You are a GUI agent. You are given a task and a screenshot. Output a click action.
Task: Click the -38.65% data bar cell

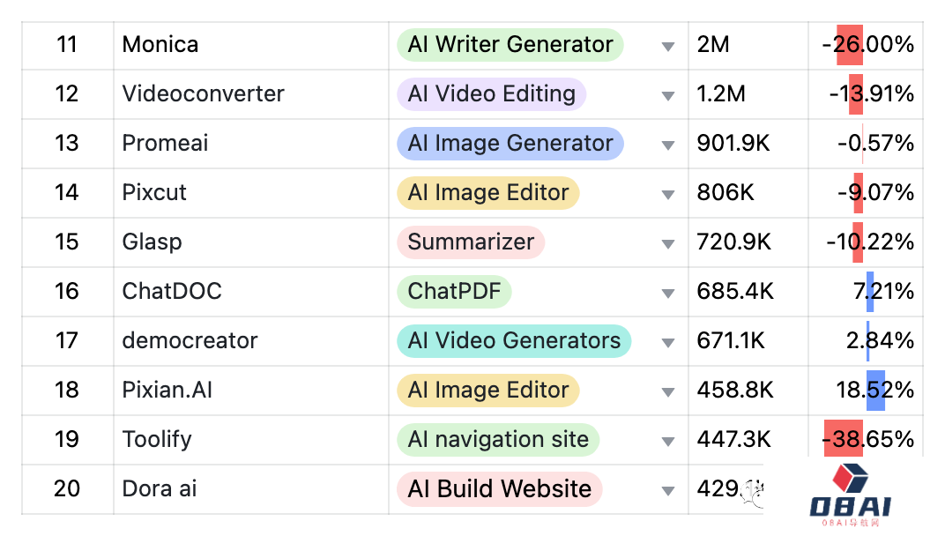tap(867, 440)
